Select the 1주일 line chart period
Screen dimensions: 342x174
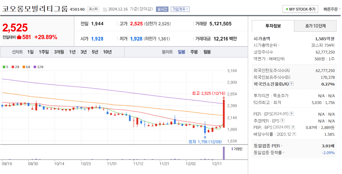pos(44,52)
